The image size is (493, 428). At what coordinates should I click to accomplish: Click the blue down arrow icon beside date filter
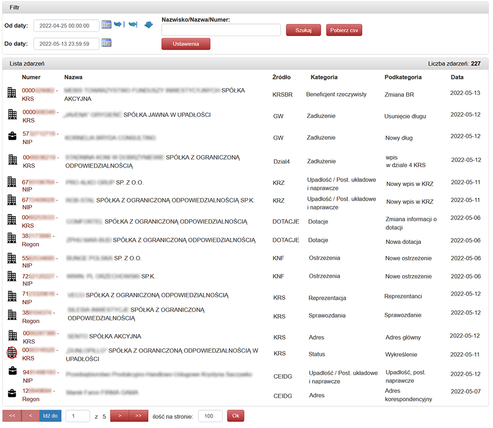click(148, 25)
